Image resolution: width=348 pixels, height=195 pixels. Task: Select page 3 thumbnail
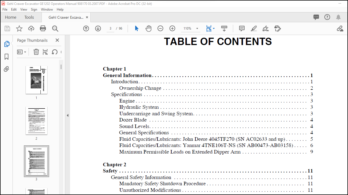[x=36, y=161]
